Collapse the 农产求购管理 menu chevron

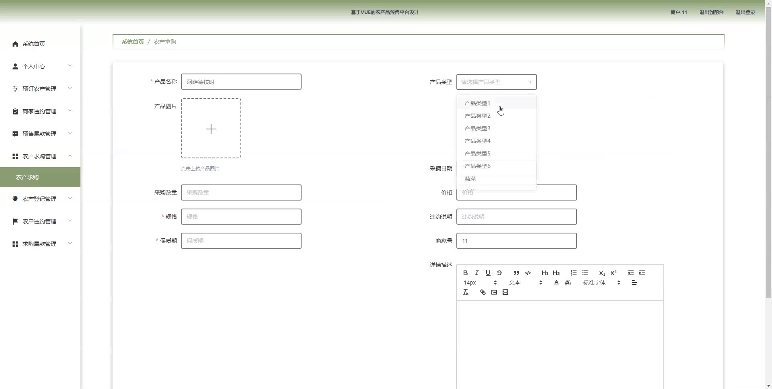coord(70,156)
